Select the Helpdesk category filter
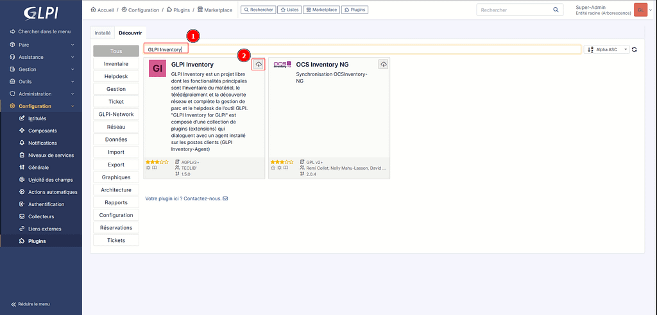657x315 pixels. tap(116, 77)
